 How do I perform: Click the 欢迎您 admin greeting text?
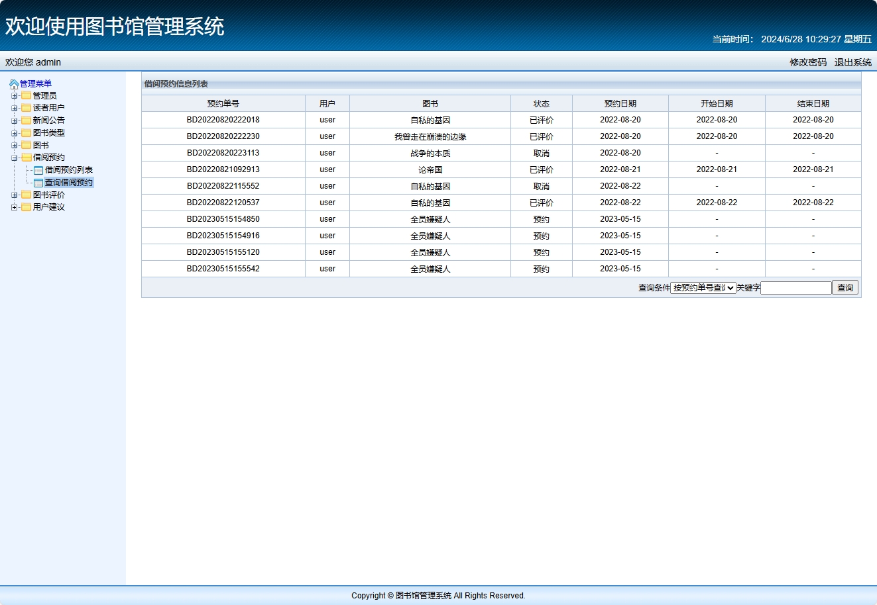[32, 62]
